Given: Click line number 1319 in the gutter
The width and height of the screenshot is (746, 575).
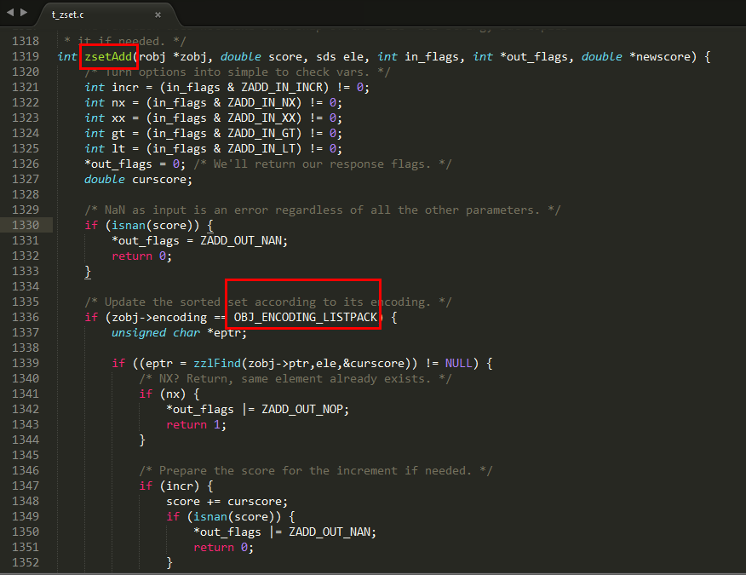Looking at the screenshot, I should (26, 56).
